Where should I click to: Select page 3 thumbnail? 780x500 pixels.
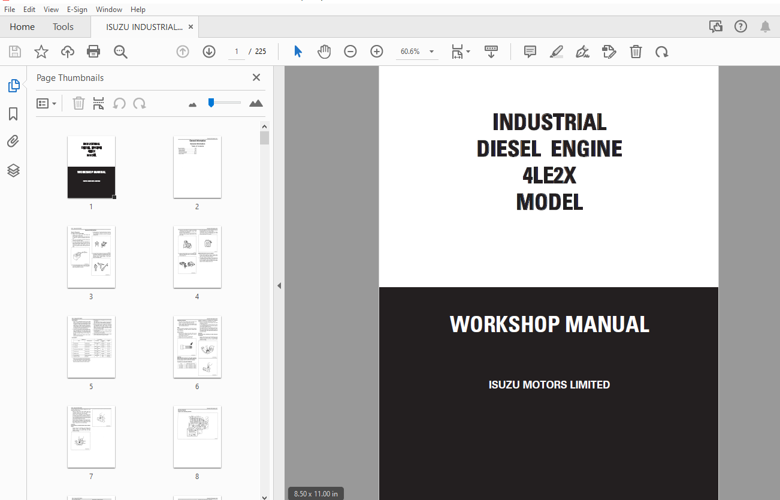pos(91,257)
